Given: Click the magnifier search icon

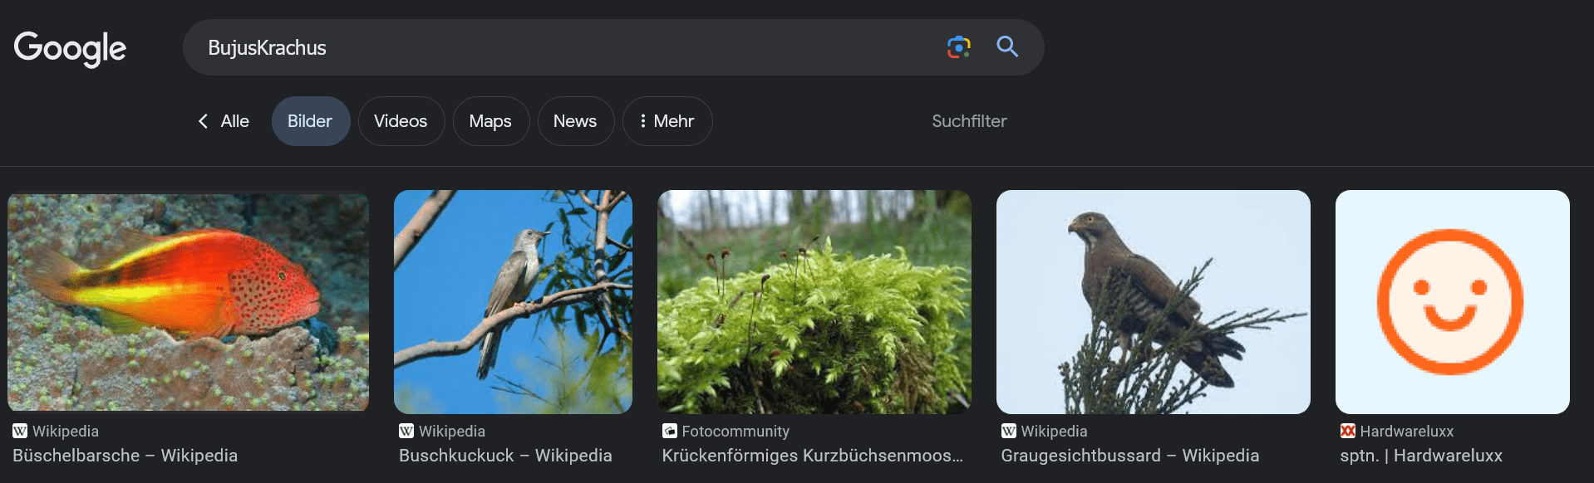Looking at the screenshot, I should tap(1007, 47).
